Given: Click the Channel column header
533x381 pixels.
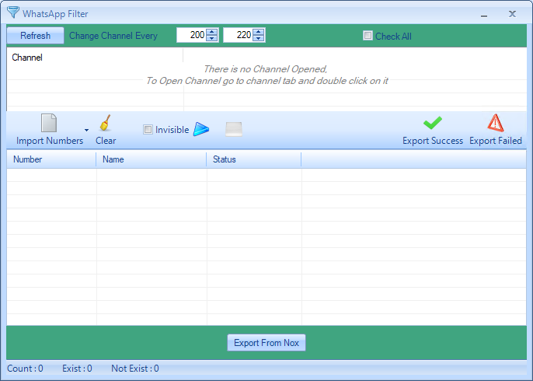Looking at the screenshot, I should 95,58.
